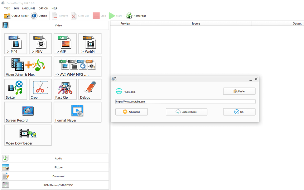Expand the ROM Device\DVD\CD\ISO category
The width and height of the screenshot is (304, 190).
pos(55,185)
